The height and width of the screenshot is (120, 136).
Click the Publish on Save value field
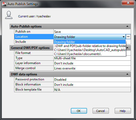click(x=92, y=32)
